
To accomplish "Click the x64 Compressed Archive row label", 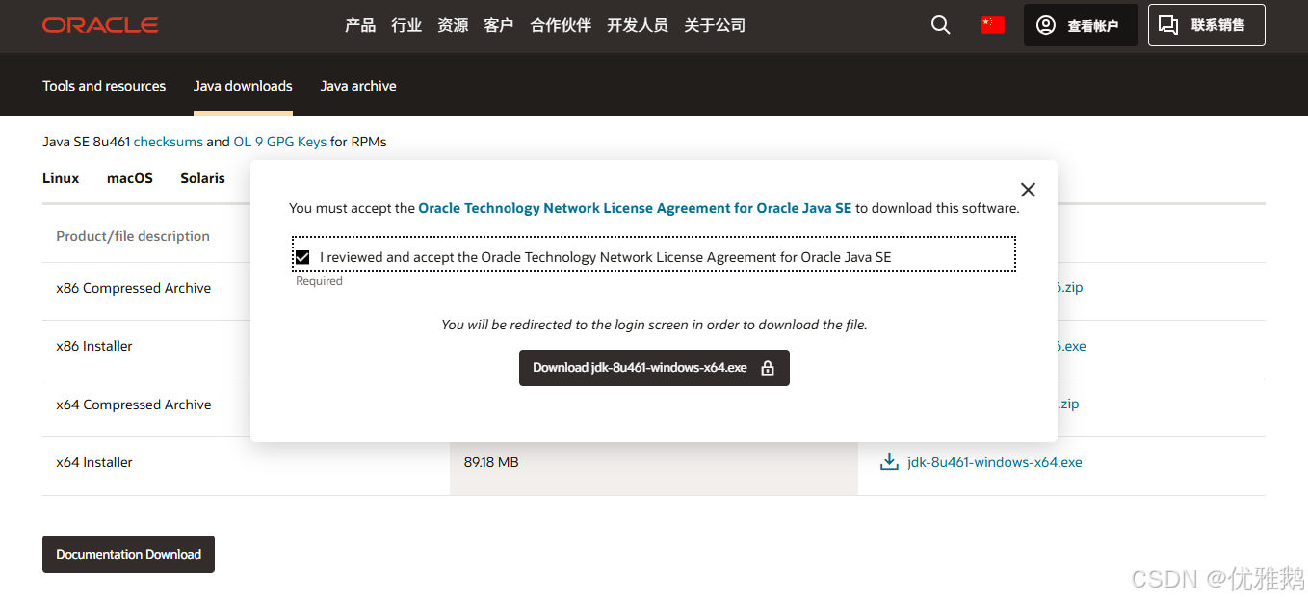I will tap(134, 405).
